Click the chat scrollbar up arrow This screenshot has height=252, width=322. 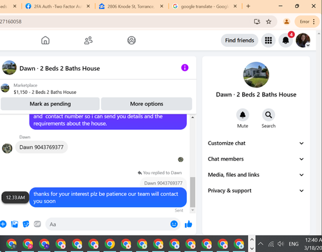(x=193, y=118)
